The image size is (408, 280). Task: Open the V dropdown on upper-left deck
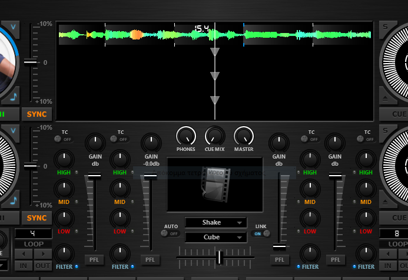tap(13, 27)
